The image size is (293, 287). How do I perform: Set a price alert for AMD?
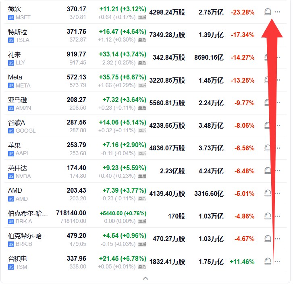point(268,193)
